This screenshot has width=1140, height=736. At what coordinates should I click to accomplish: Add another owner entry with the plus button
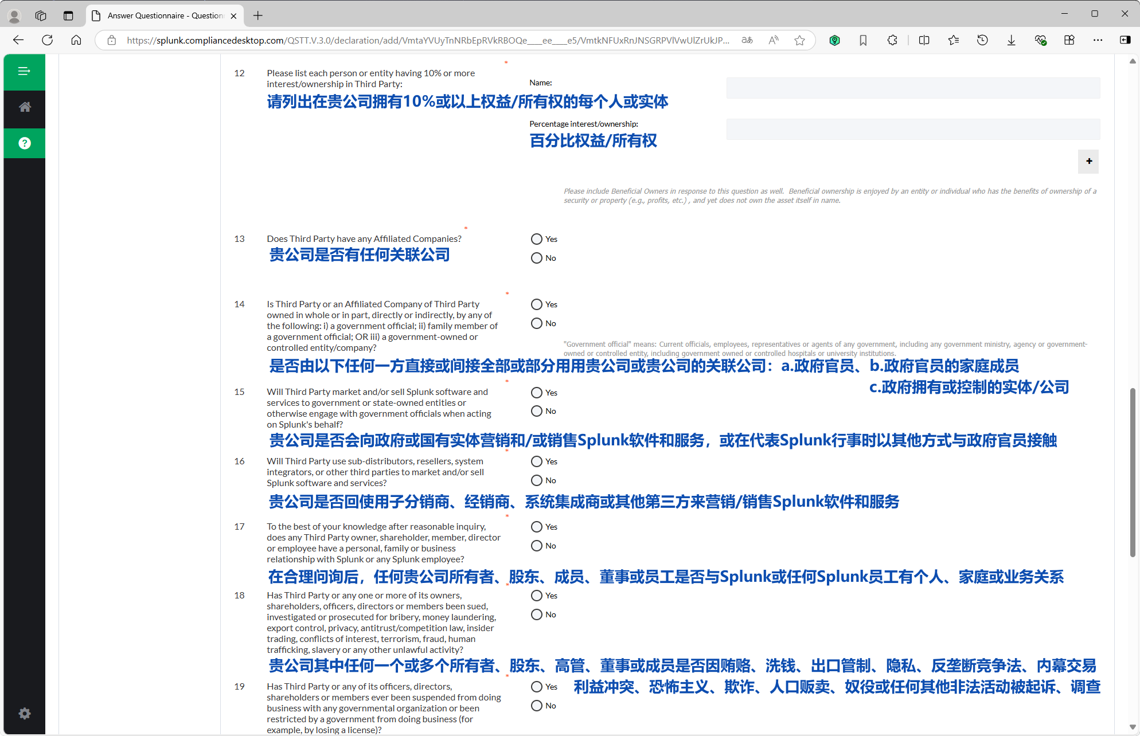click(1088, 161)
